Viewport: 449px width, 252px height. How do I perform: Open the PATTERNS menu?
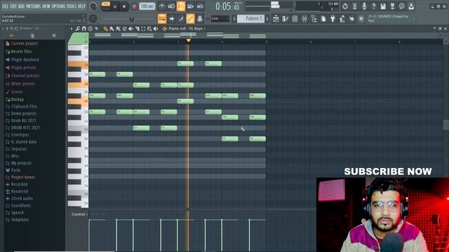point(34,6)
